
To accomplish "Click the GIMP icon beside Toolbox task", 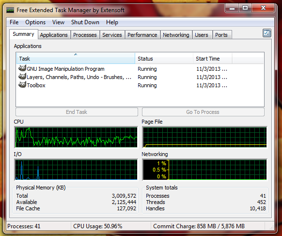I will coord(22,85).
